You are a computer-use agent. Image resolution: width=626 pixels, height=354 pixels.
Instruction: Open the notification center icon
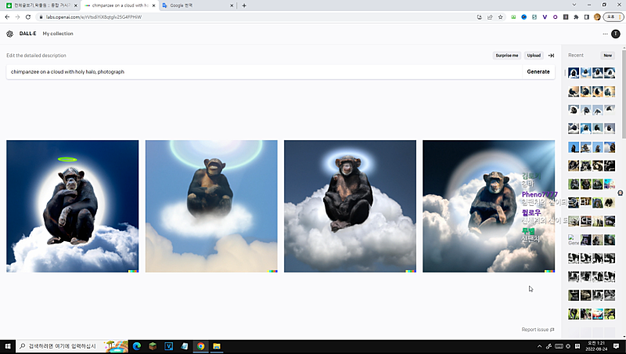pos(617,346)
